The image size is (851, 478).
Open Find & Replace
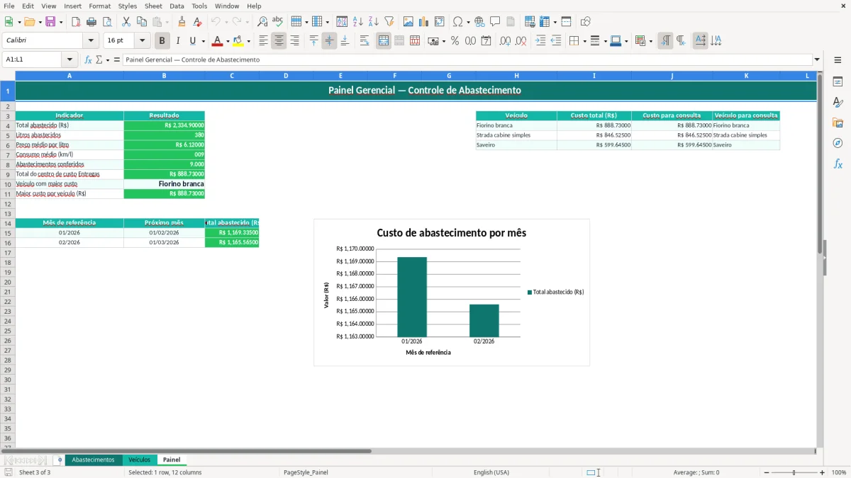pos(262,22)
